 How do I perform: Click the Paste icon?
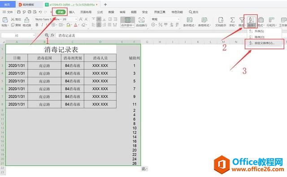(x=5, y=20)
